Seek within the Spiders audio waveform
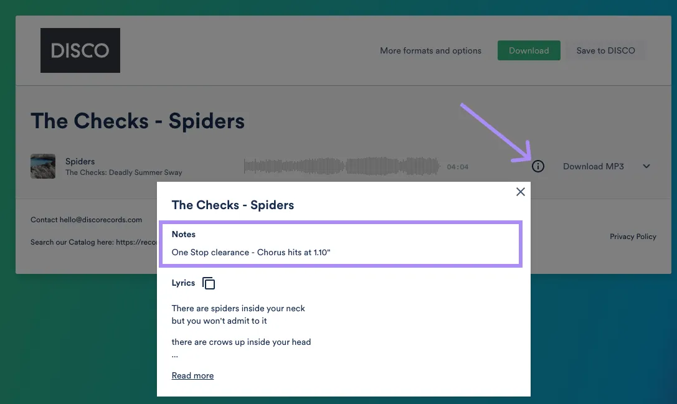Viewport: 677px width, 404px height. 342,166
